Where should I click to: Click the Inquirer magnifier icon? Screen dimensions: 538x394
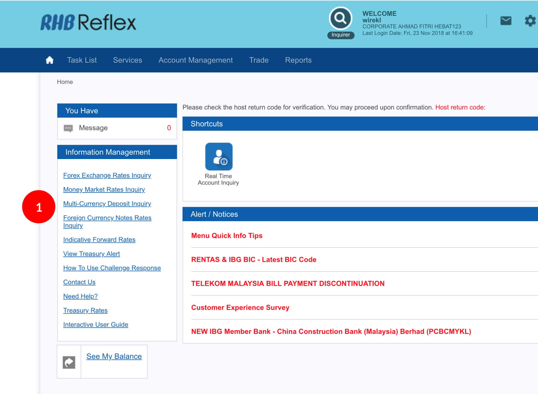point(340,19)
